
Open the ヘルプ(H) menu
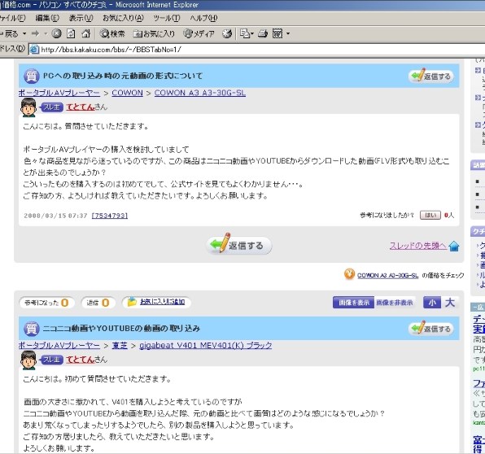point(203,18)
